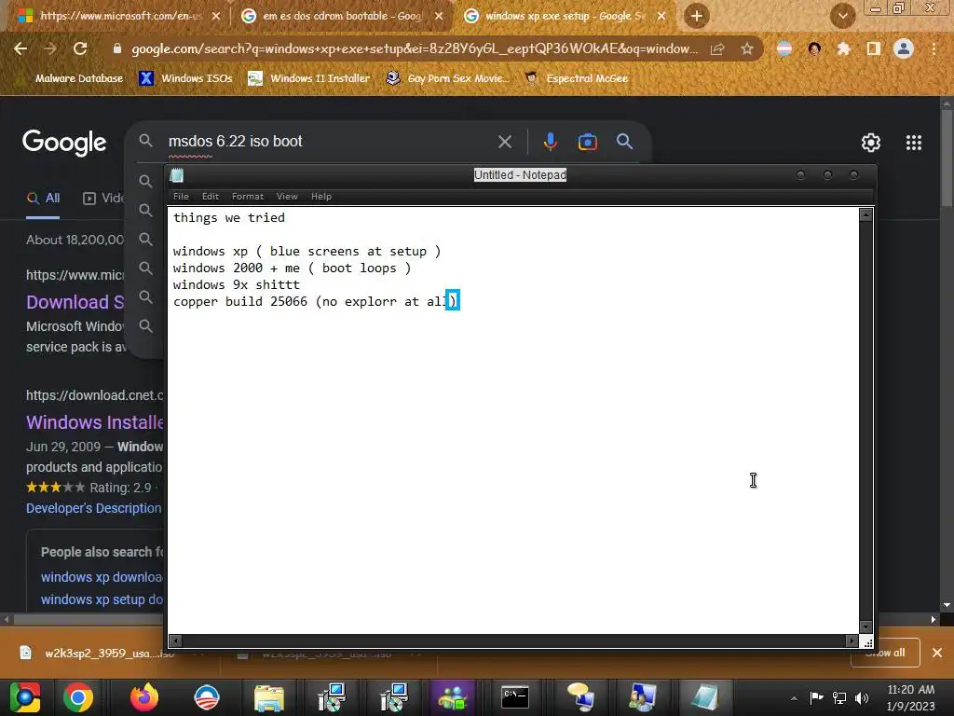Close the 'windows xp exe setup' tab
This screenshot has height=716, width=954.
tap(661, 16)
